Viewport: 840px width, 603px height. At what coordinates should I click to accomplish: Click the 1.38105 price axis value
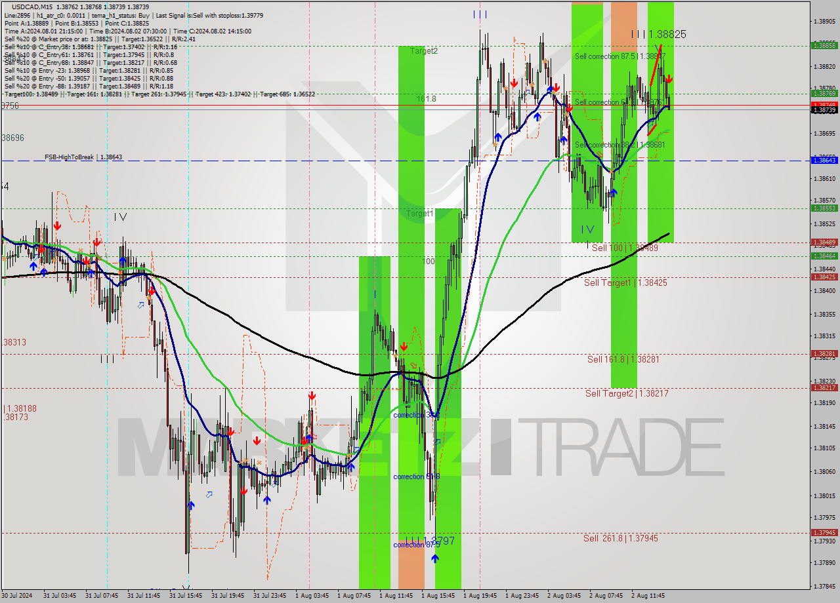(824, 448)
